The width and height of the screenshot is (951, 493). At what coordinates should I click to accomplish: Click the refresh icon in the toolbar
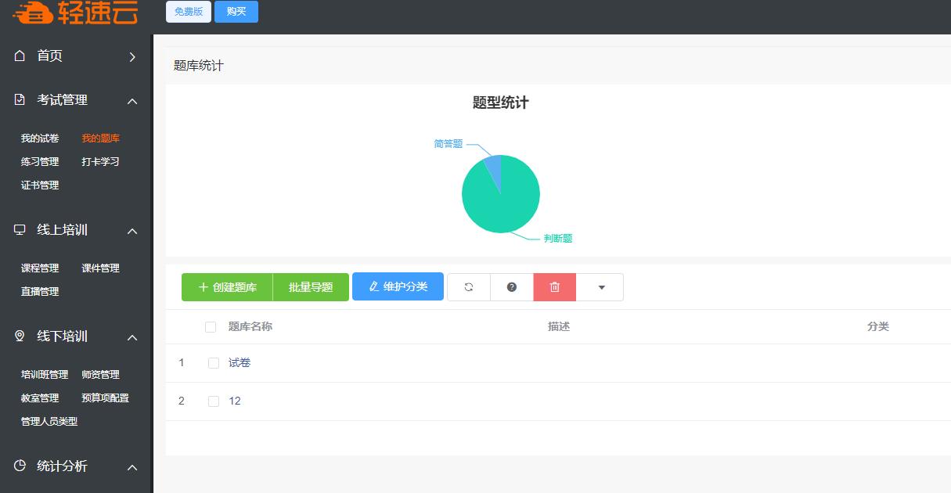click(468, 287)
